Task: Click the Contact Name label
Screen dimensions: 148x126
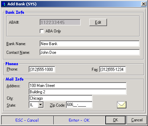Action: click(x=18, y=52)
